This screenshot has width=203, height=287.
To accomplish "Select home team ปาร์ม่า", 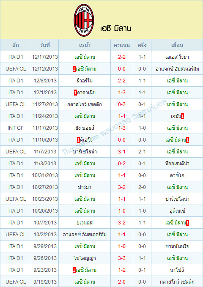I will tap(85, 187).
